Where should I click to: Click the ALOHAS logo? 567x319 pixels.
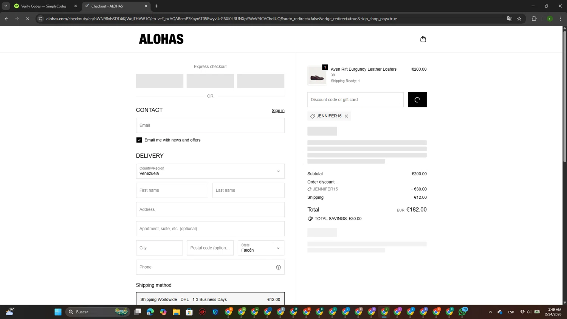[x=161, y=39]
